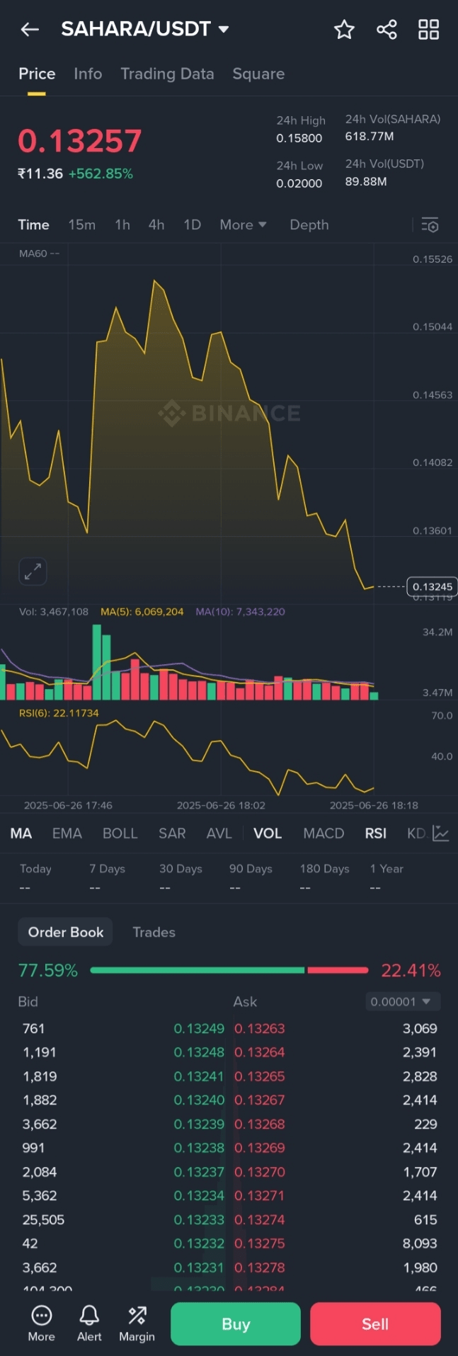Viewport: 458px width, 1356px height.
Task: Select the 1D chart interval
Action: coord(192,224)
